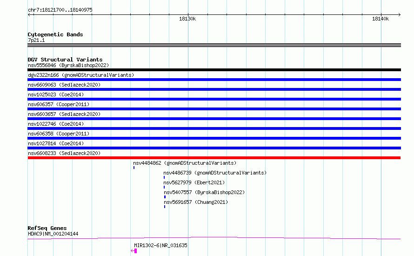This screenshot has height=256, width=414.
Task: Open nsv1022746 (Coe2014) label
Action: pos(56,124)
